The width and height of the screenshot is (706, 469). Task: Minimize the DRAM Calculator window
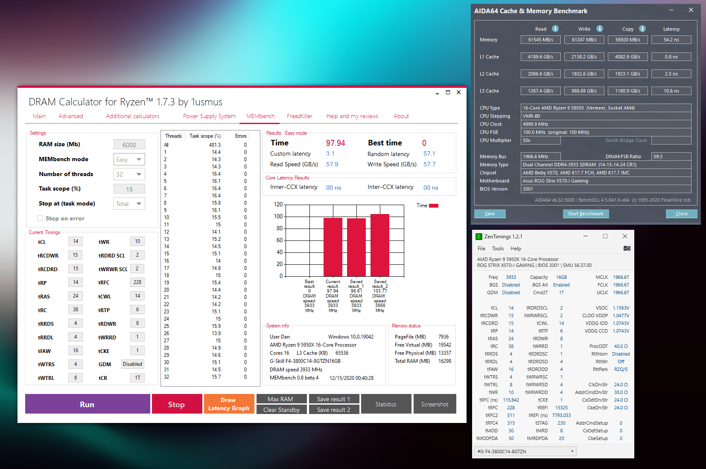[437, 93]
